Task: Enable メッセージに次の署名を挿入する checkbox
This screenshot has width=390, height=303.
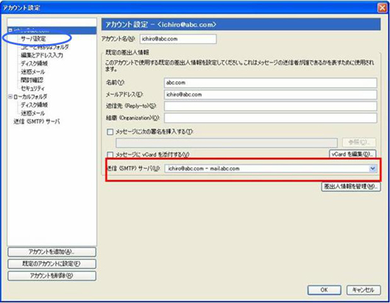Action: (110, 132)
